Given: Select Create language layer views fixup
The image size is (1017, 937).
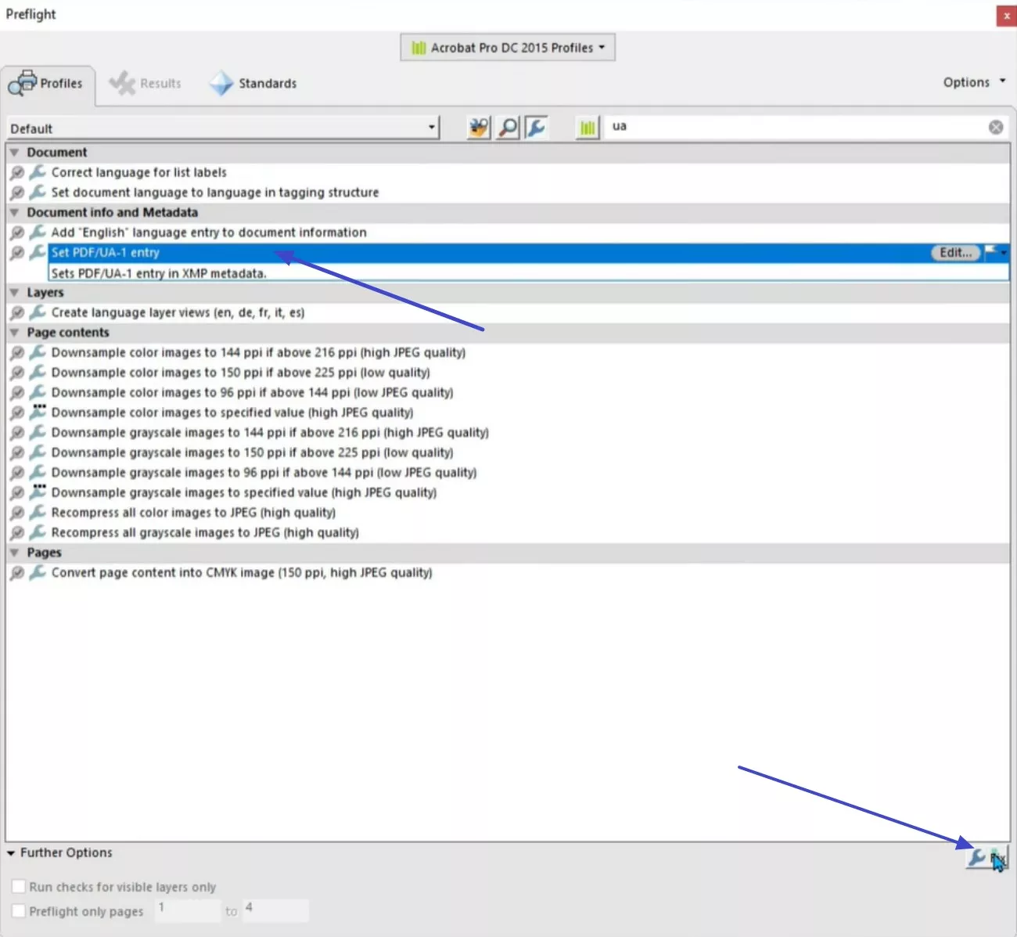Looking at the screenshot, I should coord(178,313).
